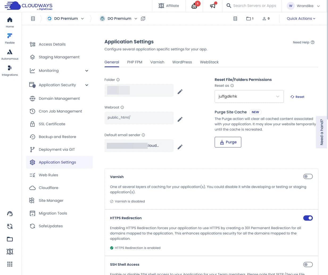Open the Flexible servers icon
The width and height of the screenshot is (328, 275).
coord(10,38)
